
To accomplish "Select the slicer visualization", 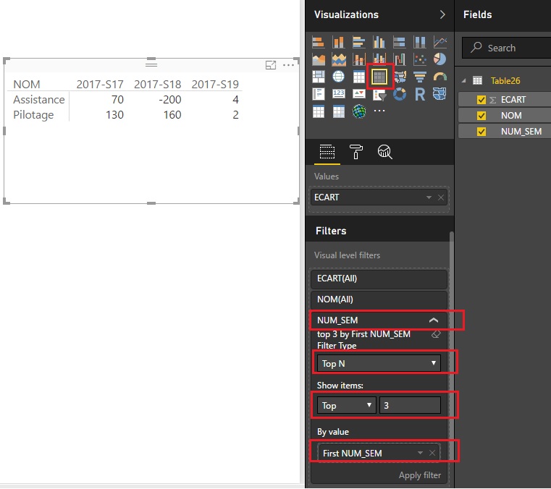I will pos(379,94).
